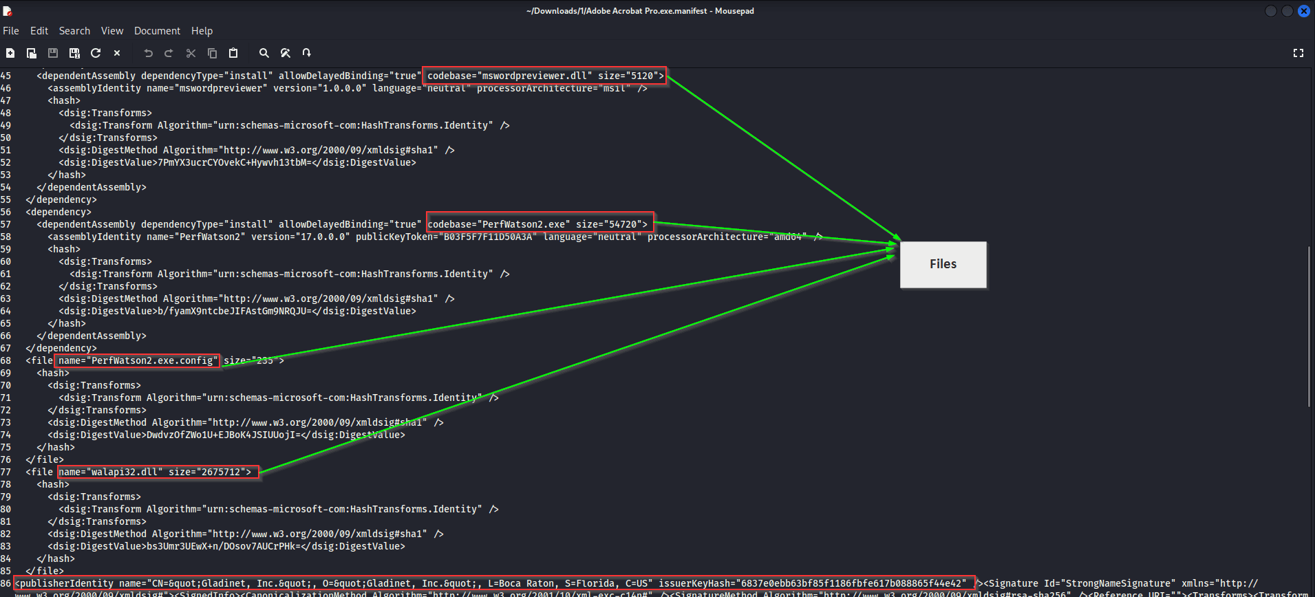Click the <dsig:Transforms> tag on line 48
Viewport: 1315px width, 597px height.
105,113
